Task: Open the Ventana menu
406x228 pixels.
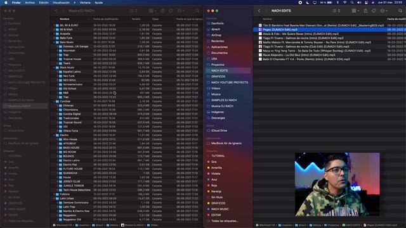Action: point(85,3)
